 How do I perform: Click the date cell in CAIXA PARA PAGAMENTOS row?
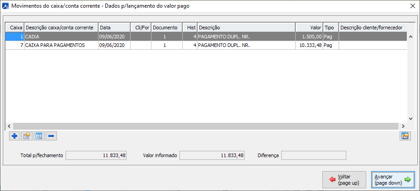114,45
